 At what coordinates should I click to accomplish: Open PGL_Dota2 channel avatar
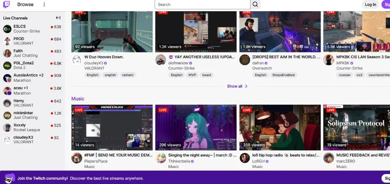pyautogui.click(x=7, y=66)
